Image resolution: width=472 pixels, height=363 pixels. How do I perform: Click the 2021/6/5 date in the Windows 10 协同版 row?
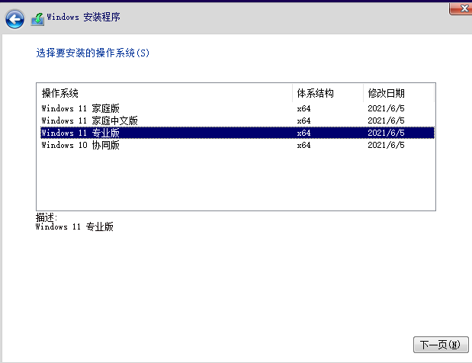click(386, 145)
